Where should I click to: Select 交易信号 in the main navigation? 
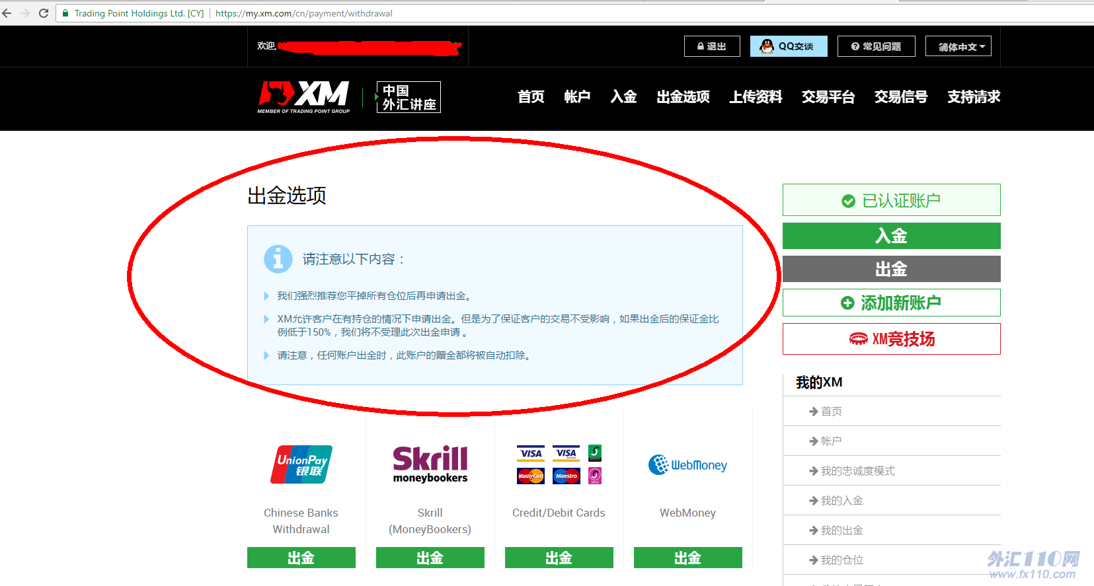point(901,97)
